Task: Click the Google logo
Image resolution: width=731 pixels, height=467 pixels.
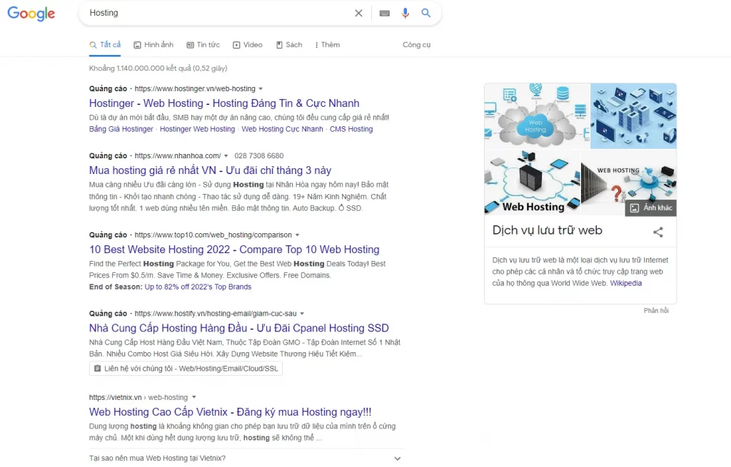Action: pos(31,14)
